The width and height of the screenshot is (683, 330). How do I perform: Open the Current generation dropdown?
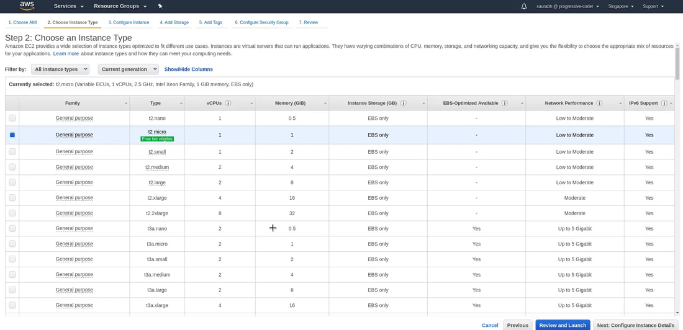(128, 69)
